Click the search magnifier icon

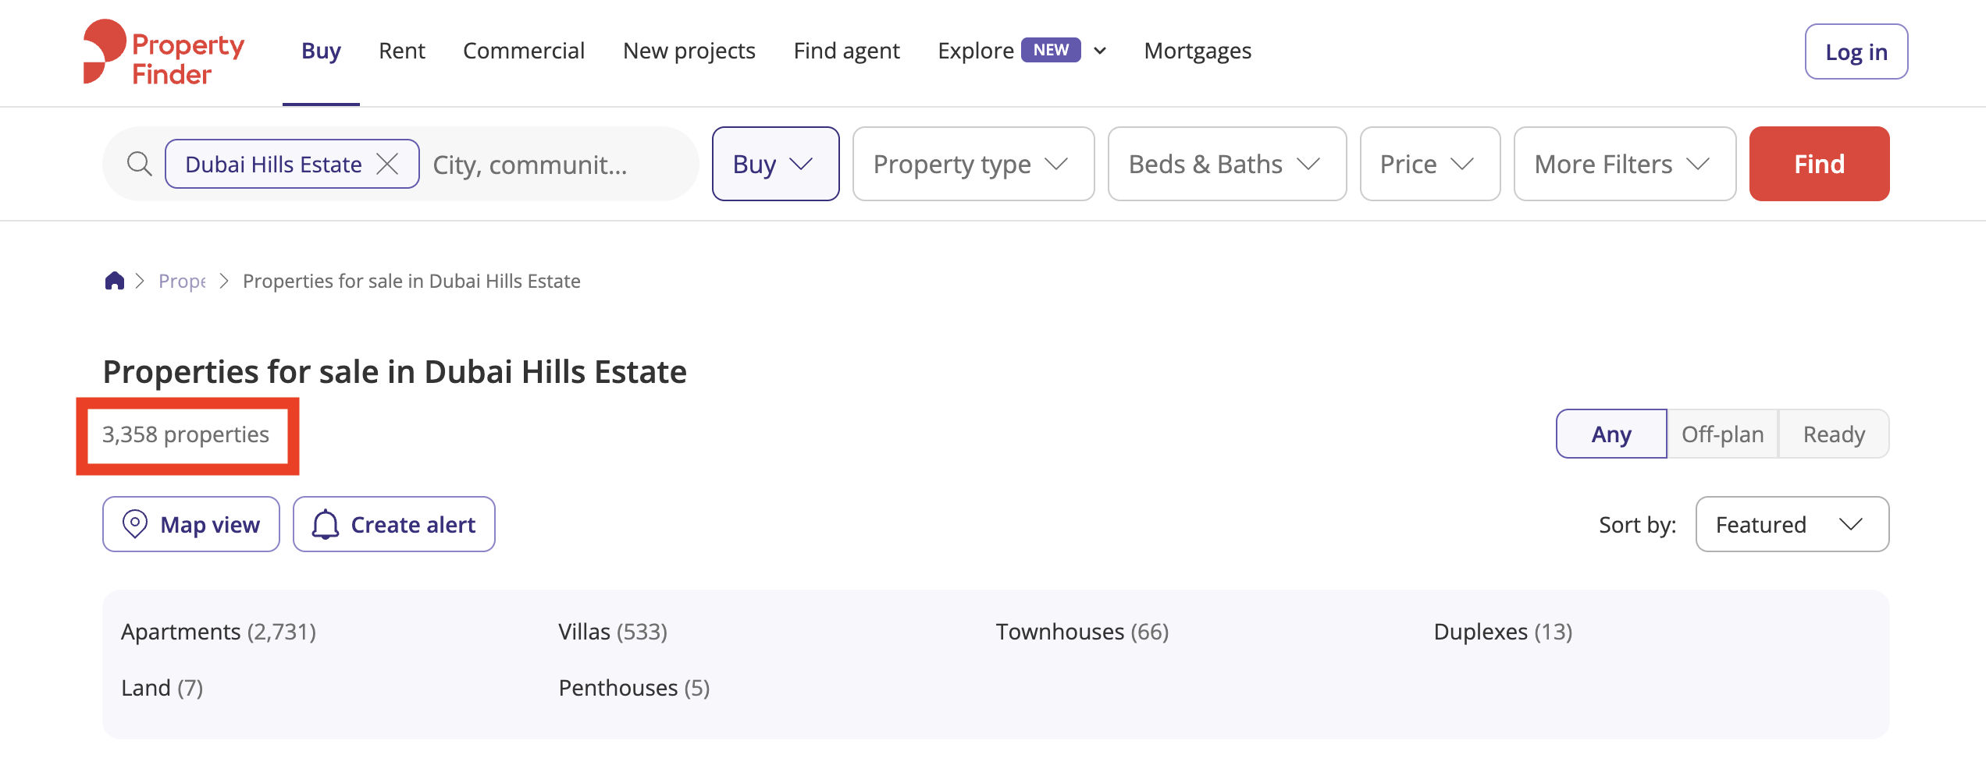click(140, 165)
